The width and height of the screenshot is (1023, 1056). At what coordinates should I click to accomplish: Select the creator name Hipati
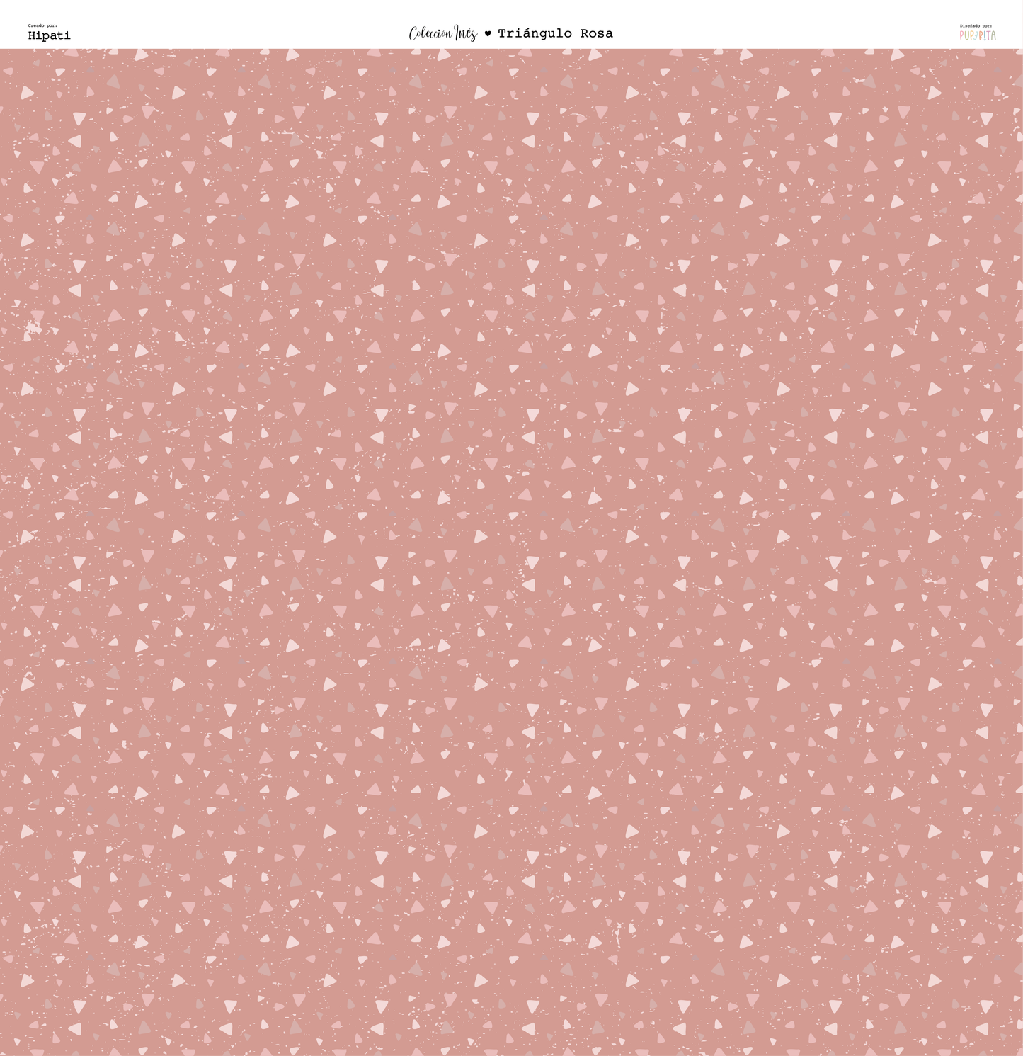(x=49, y=35)
